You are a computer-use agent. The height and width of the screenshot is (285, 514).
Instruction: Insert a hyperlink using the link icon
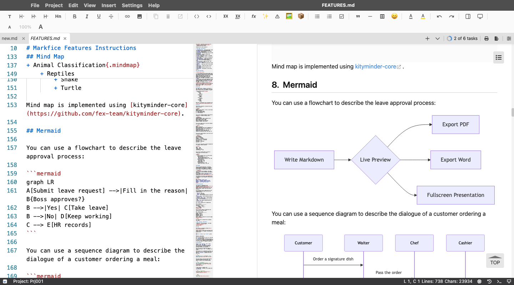point(127,16)
